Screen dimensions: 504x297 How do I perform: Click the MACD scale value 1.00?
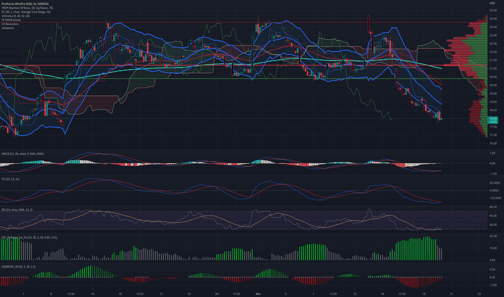click(x=492, y=153)
